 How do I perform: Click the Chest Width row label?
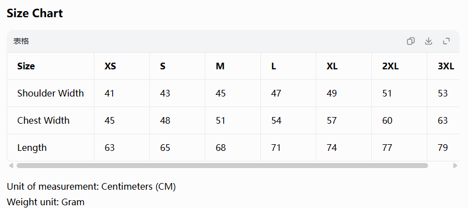(x=43, y=120)
